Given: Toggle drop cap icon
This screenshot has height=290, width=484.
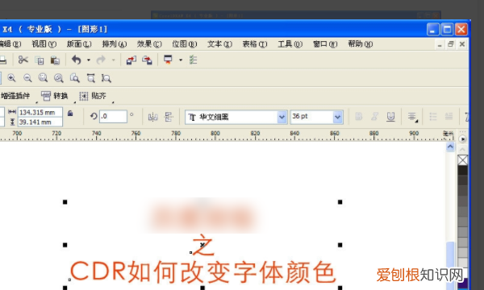Looking at the screenshot, I should coord(449,117).
